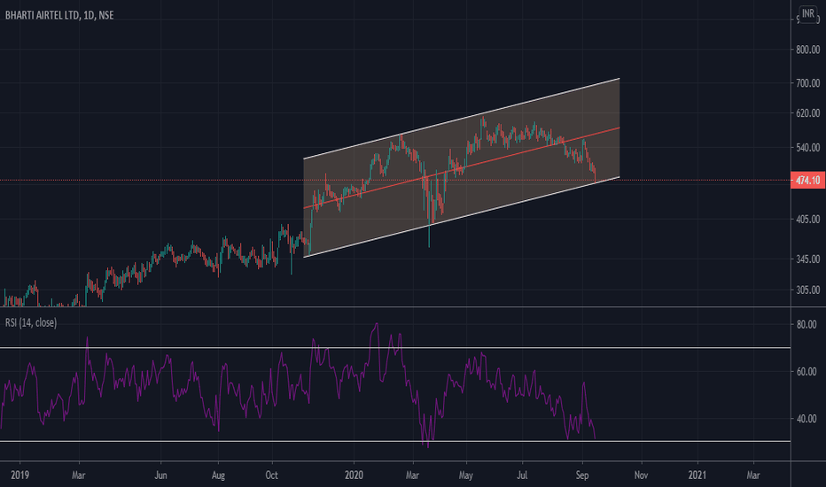The height and width of the screenshot is (487, 826).
Task: Select the red midline of the channel
Action: [462, 168]
